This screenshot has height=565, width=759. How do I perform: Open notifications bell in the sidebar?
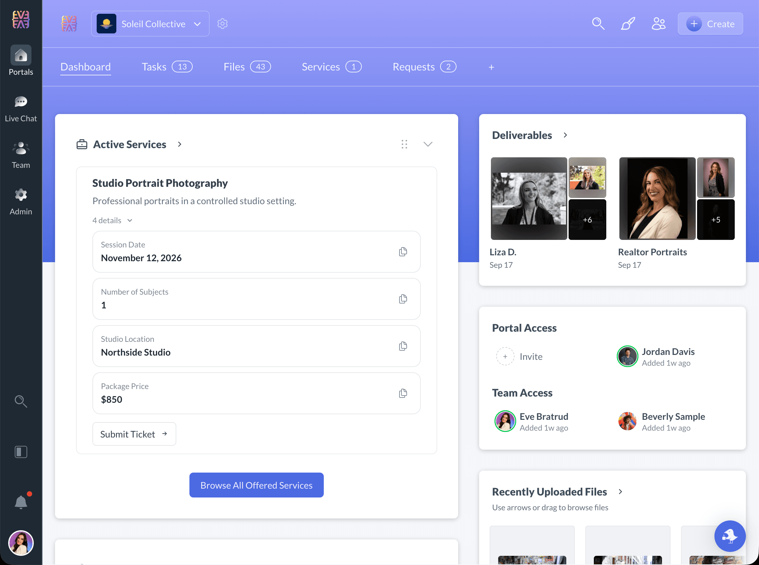pyautogui.click(x=21, y=502)
